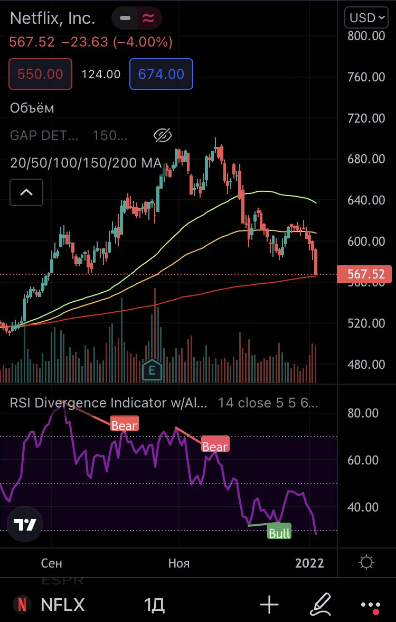
Task: Click the 640.00 price axis label
Action: 366,200
